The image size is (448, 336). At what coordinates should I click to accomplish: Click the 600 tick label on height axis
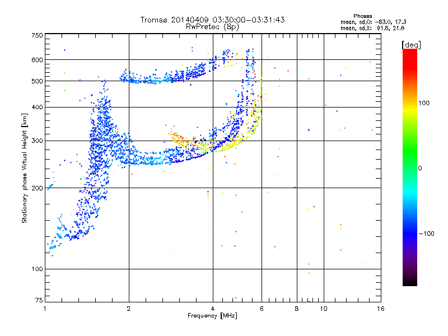pos(37,60)
